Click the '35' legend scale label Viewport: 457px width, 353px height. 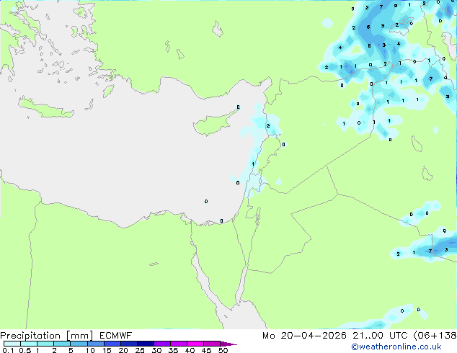click(173, 350)
